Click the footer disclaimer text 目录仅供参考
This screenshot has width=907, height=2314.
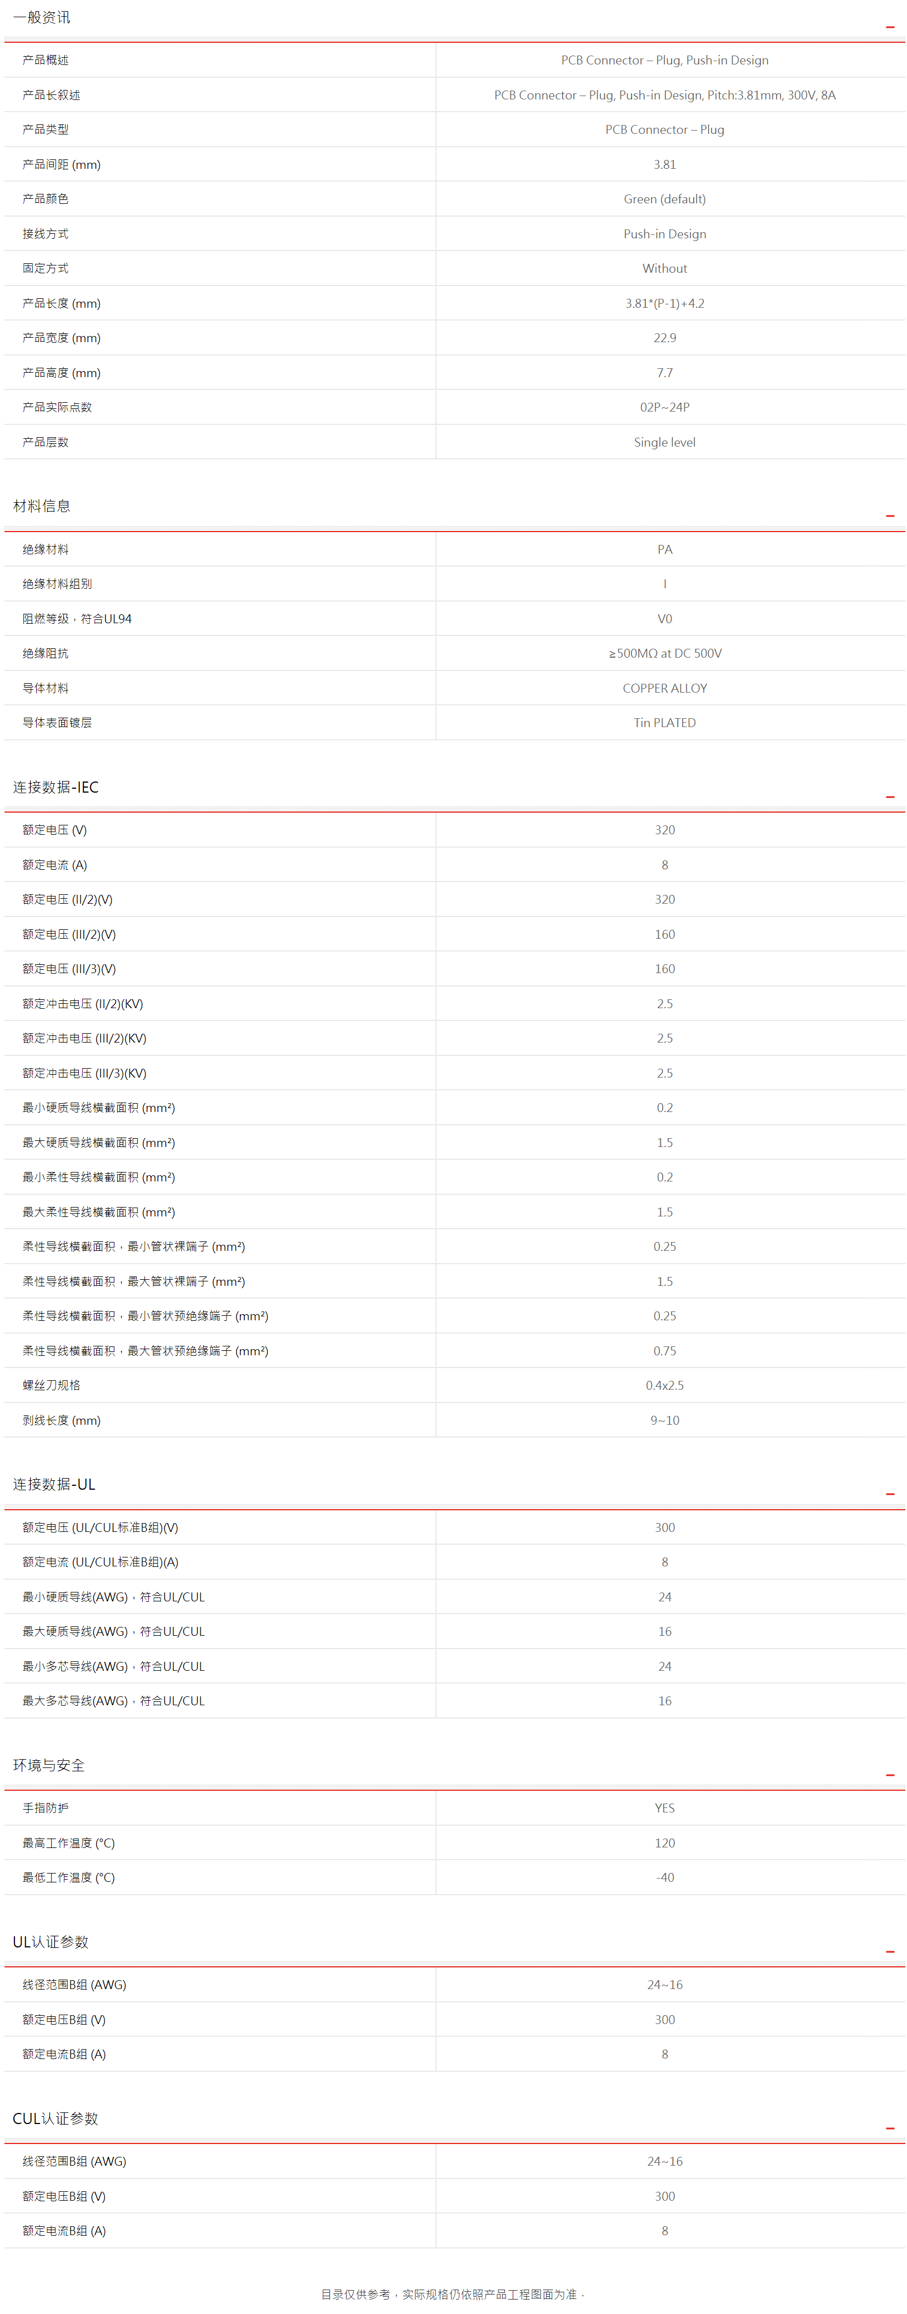click(453, 2293)
